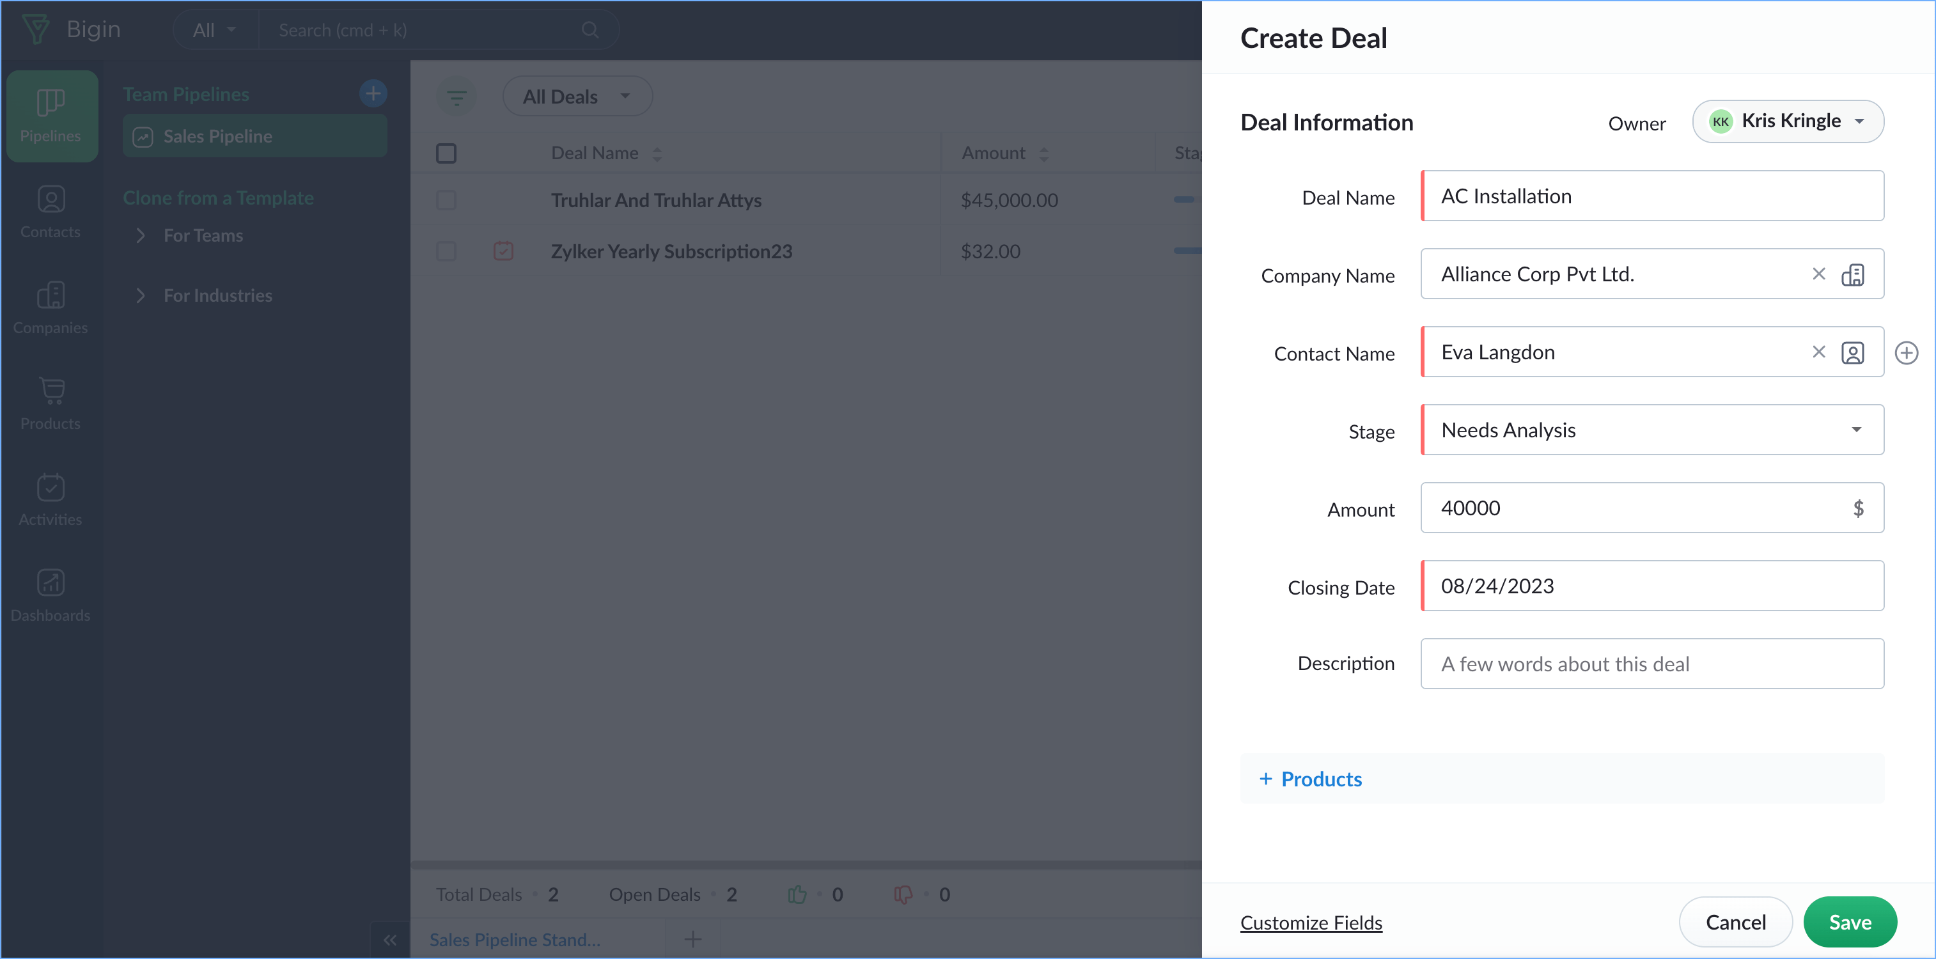Add a new view tab with plus
This screenshot has height=959, width=1936.
click(x=692, y=938)
